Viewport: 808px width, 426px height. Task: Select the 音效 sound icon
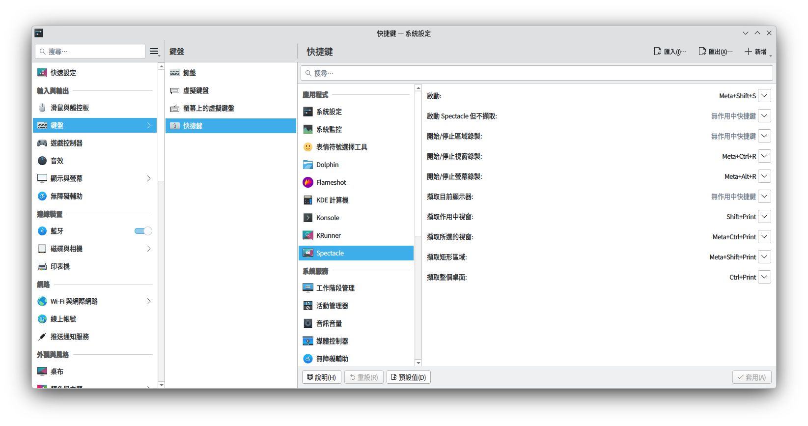pos(42,161)
